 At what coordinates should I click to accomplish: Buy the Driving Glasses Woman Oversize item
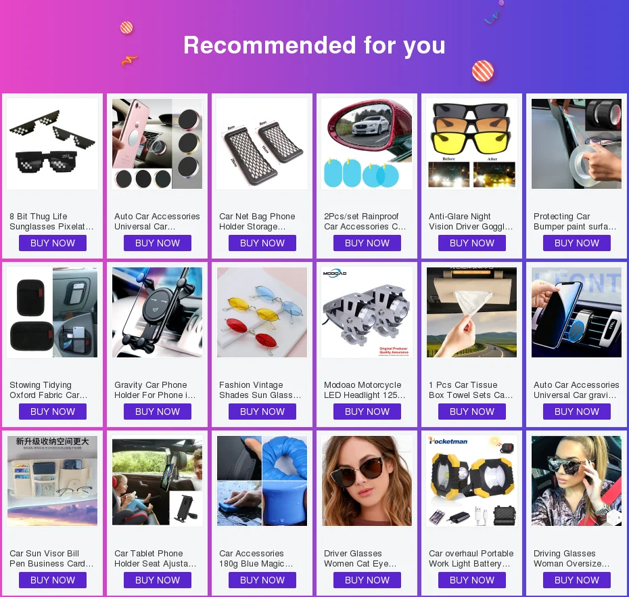[577, 581]
